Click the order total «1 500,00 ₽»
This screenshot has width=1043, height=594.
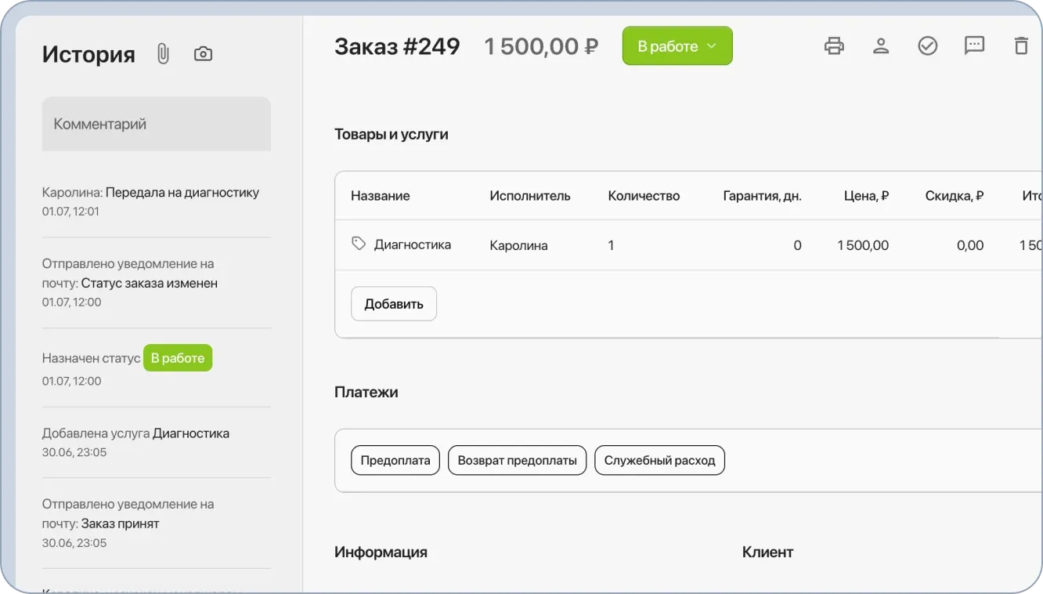pyautogui.click(x=542, y=45)
